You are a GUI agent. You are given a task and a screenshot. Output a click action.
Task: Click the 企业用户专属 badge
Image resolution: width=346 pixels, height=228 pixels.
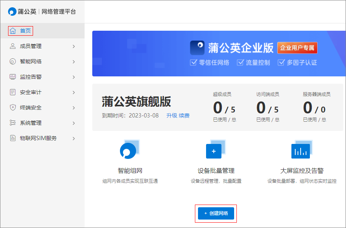coord(297,48)
